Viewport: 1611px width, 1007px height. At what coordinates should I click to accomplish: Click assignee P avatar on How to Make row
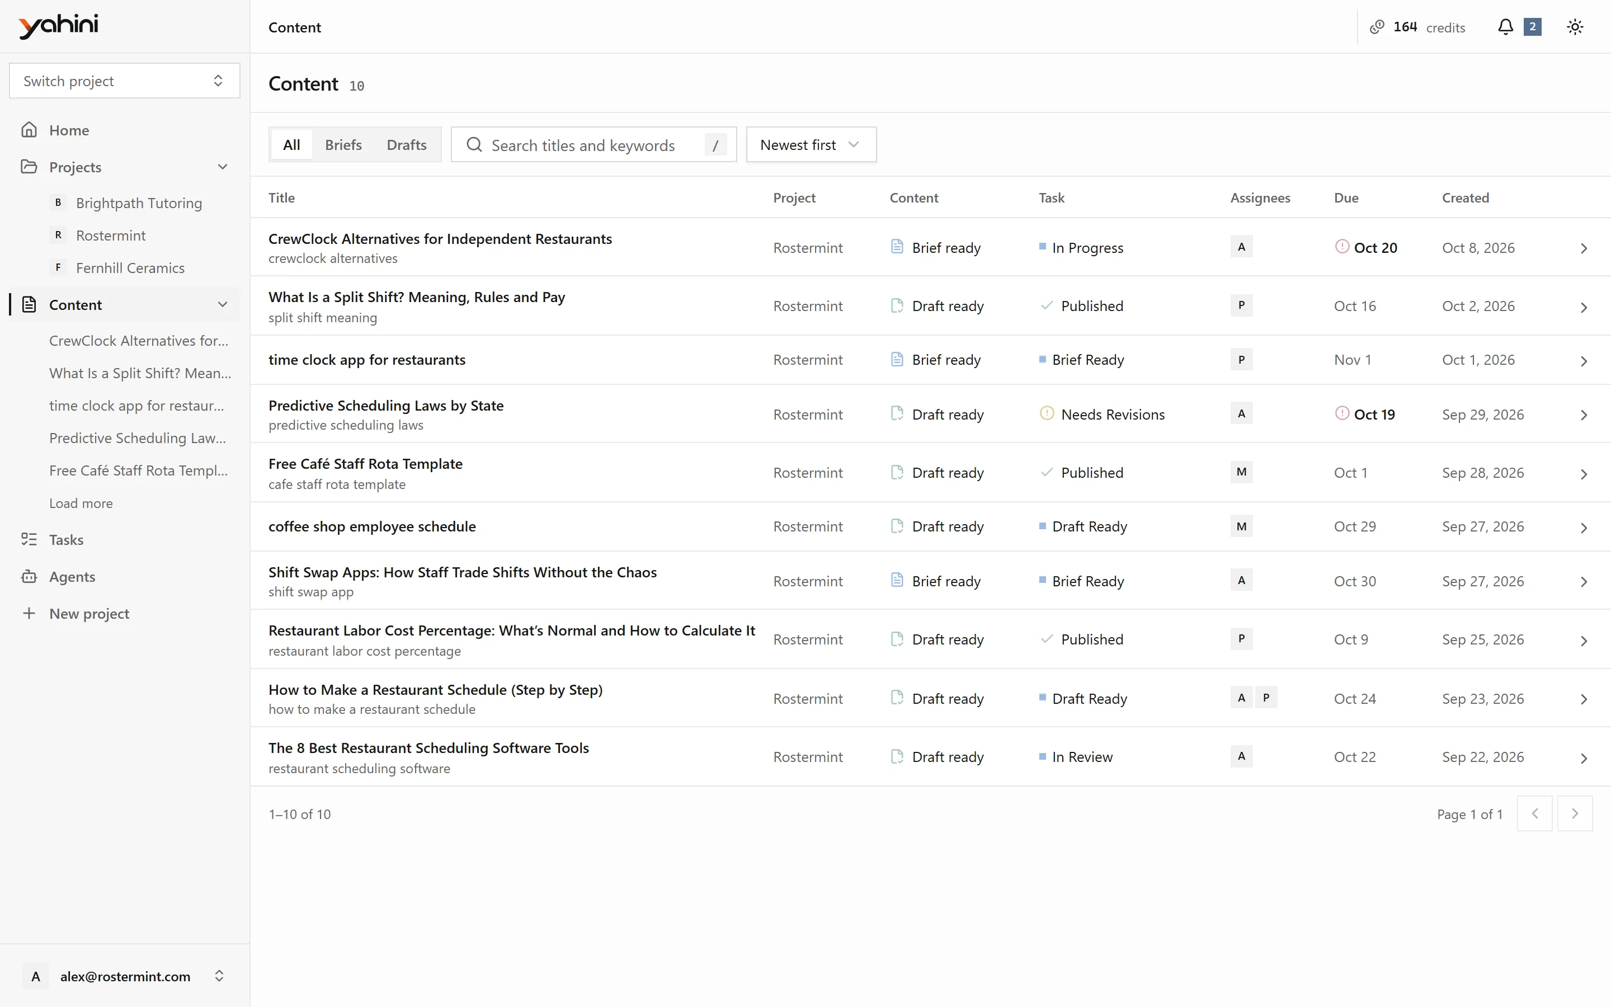coord(1265,698)
